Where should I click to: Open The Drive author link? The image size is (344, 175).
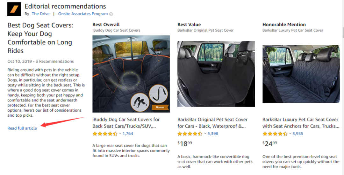click(x=40, y=14)
